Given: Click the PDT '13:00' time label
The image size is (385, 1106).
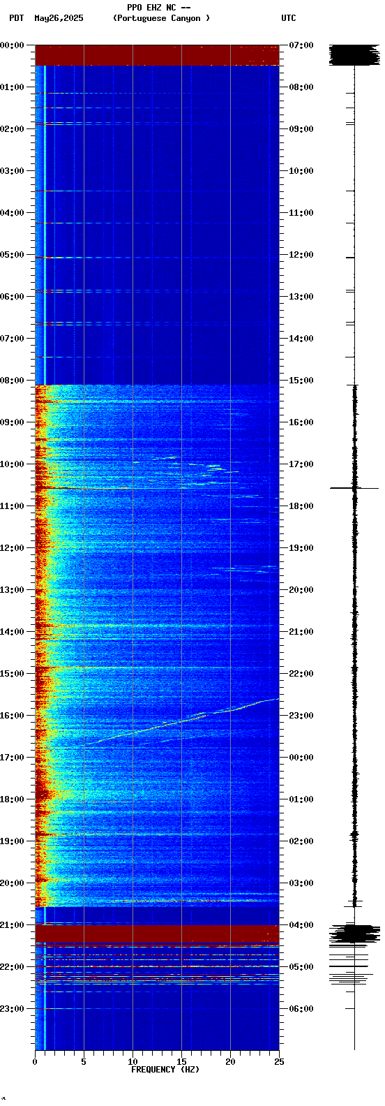Looking at the screenshot, I should (12, 590).
